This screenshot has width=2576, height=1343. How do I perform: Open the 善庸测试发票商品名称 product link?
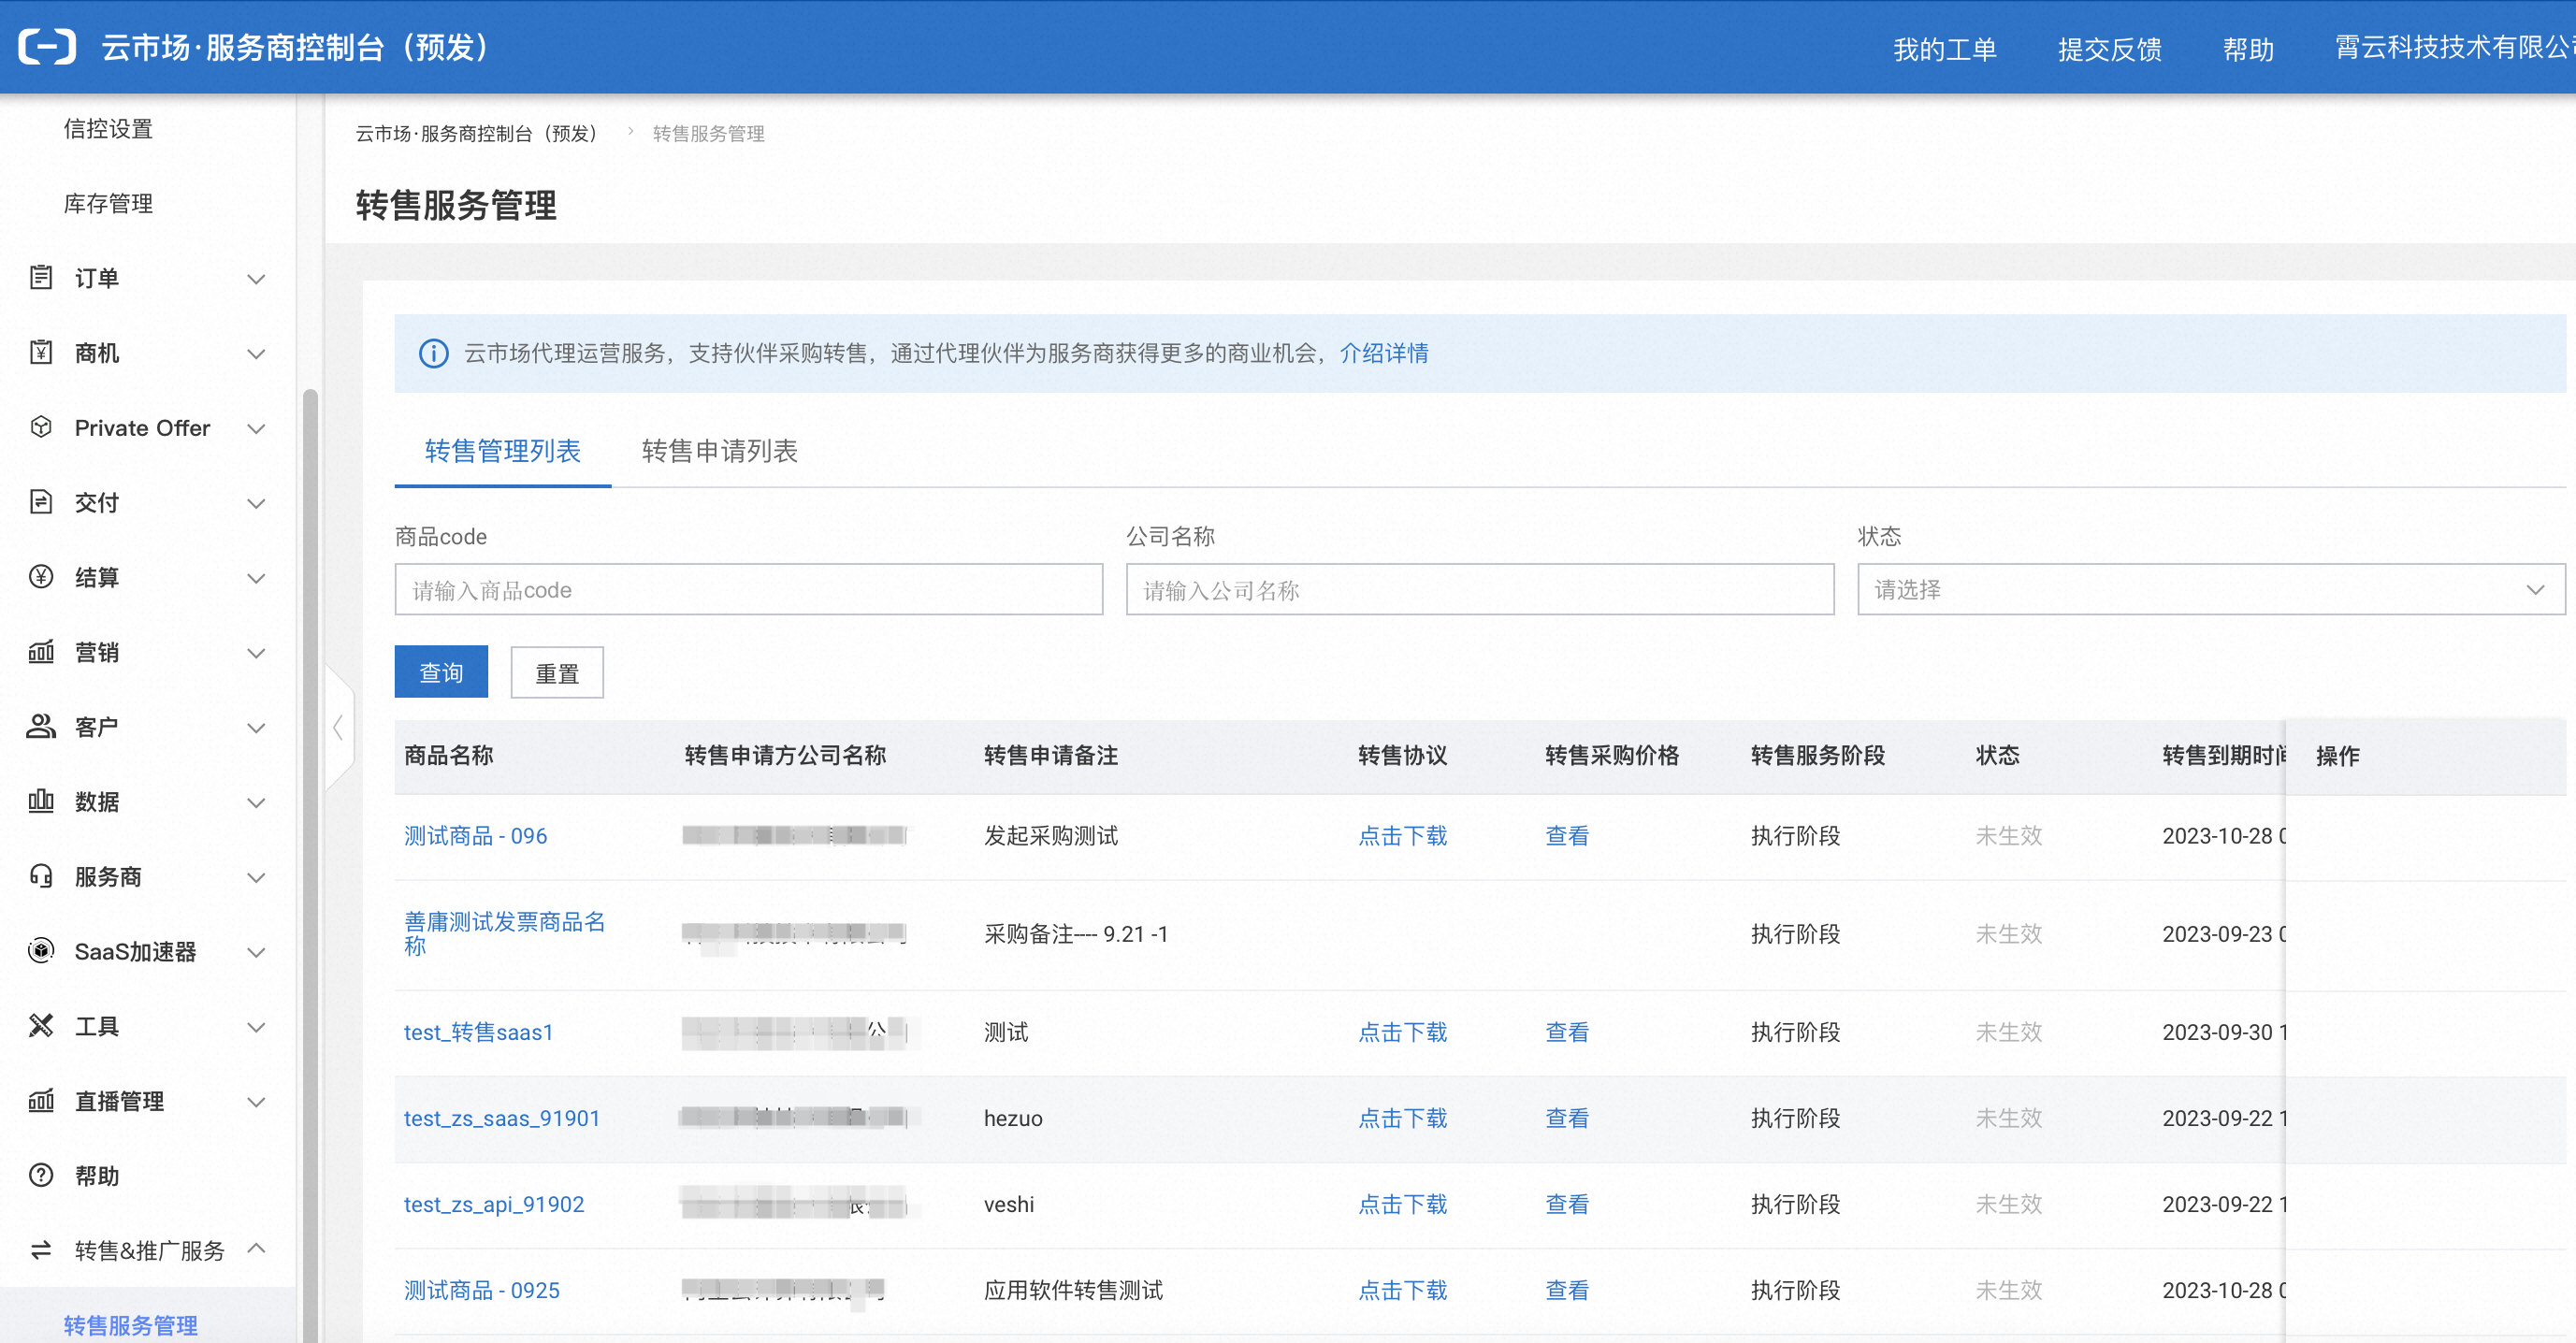pyautogui.click(x=504, y=933)
